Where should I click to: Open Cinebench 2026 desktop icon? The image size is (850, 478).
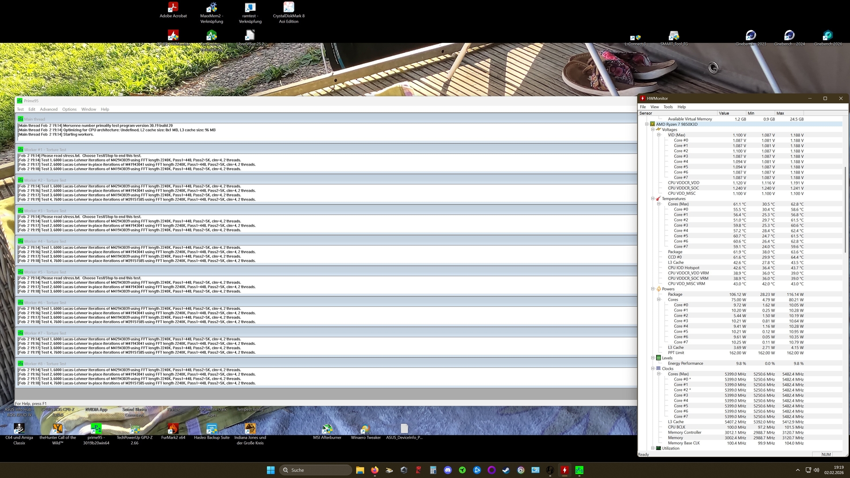(x=827, y=35)
